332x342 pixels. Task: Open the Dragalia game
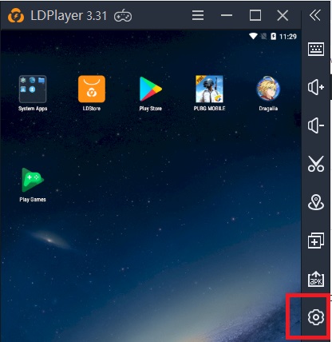click(268, 93)
